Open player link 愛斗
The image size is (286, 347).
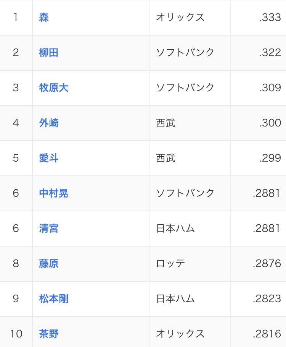[48, 158]
